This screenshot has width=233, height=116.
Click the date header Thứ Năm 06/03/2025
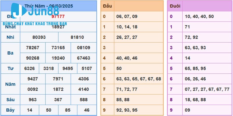[x=49, y=6]
